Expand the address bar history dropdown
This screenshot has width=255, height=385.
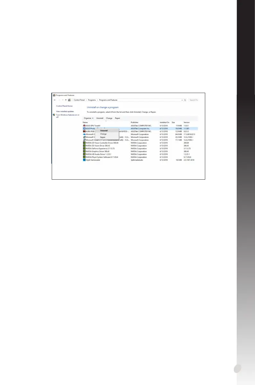click(x=182, y=100)
